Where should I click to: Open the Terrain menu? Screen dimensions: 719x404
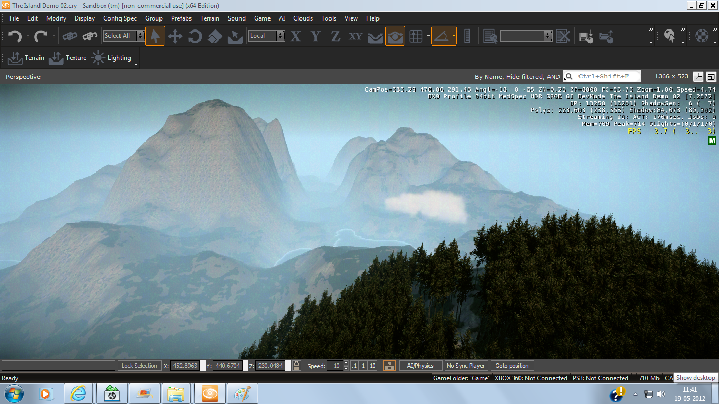pos(209,18)
